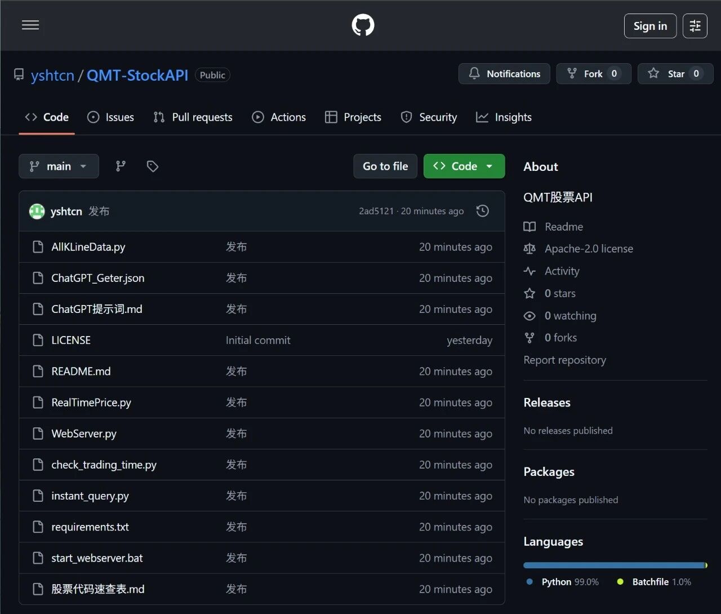Screen dimensions: 721x614
Task: Click file icon beside LICENSE
Action: pyautogui.click(x=38, y=340)
